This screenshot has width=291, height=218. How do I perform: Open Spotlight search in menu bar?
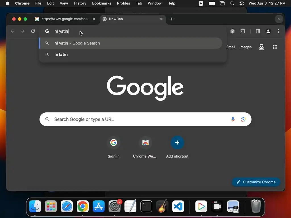tap(232, 3)
